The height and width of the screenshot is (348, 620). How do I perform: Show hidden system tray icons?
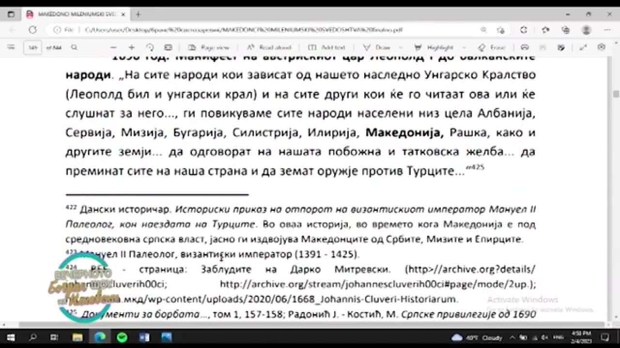(x=511, y=337)
